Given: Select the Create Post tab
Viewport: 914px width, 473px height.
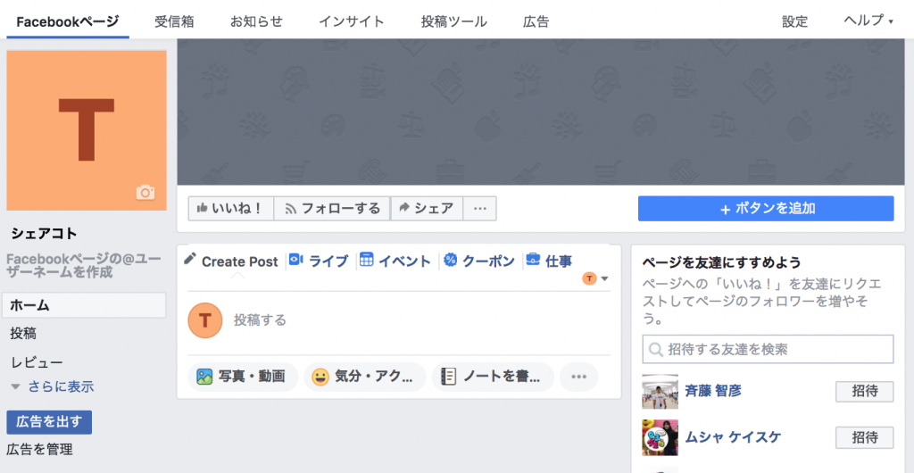Looking at the screenshot, I should [239, 261].
